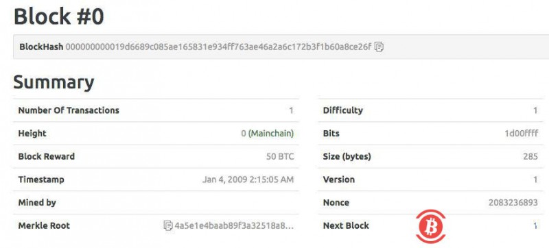This screenshot has width=549, height=248.
Task: Click the red Bitcoin logo watermark
Action: 431,226
